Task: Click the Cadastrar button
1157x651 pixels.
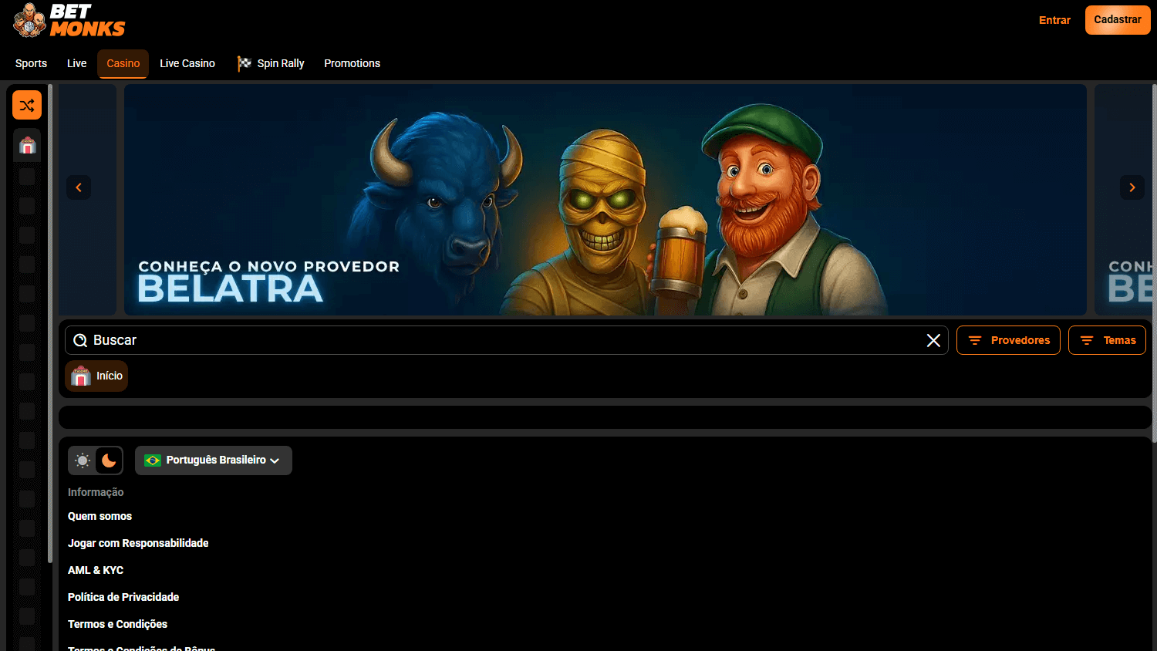Action: coord(1118,20)
